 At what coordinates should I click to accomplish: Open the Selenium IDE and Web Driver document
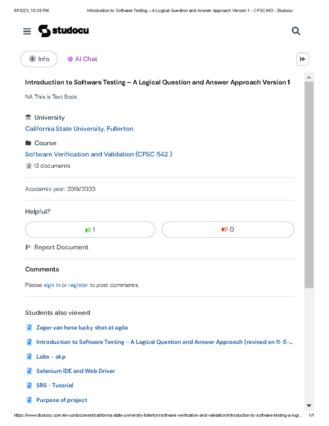tap(76, 371)
